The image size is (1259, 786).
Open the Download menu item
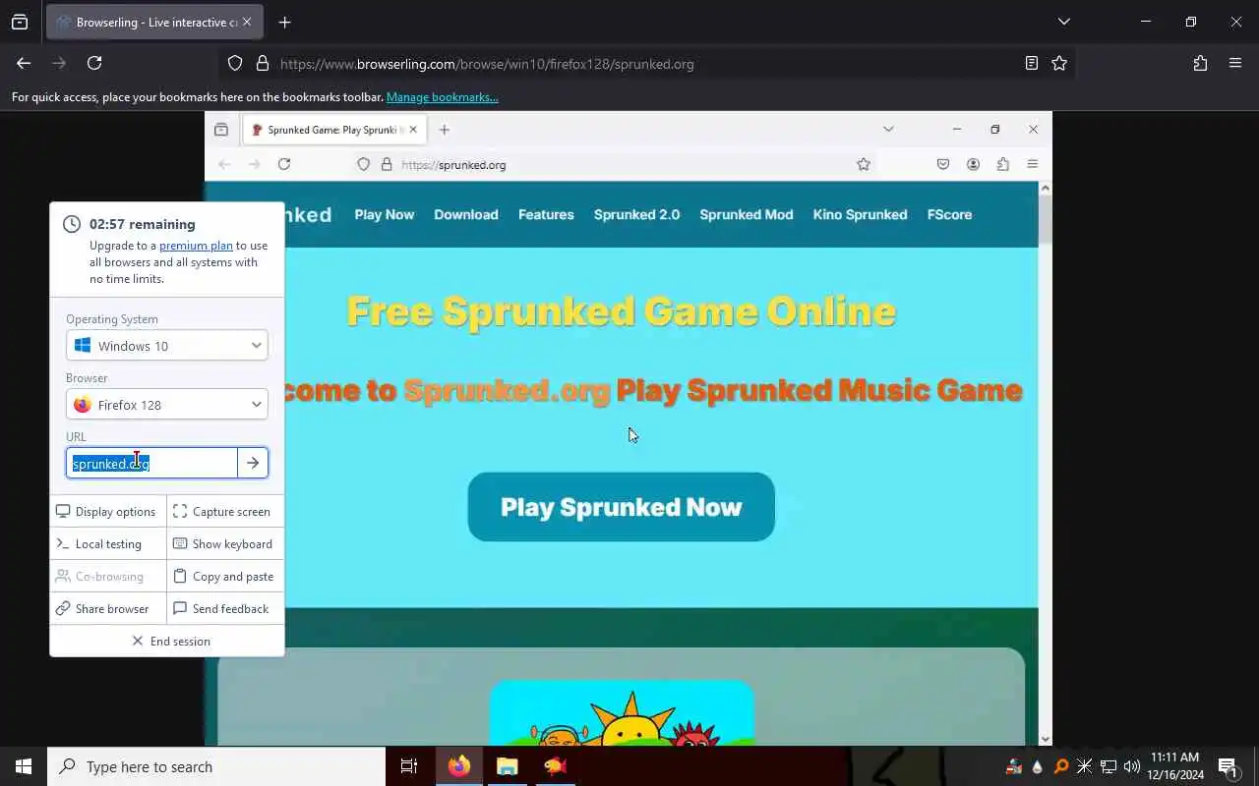pos(466,214)
